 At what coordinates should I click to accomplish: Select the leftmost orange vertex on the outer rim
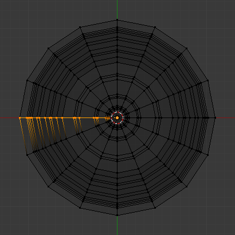coord(19,118)
